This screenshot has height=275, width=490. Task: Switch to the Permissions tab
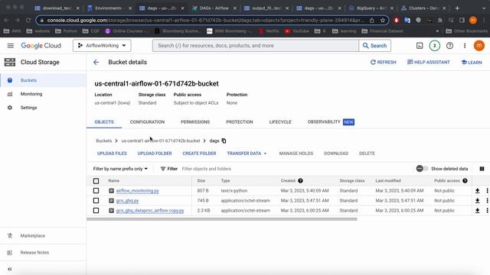click(195, 122)
